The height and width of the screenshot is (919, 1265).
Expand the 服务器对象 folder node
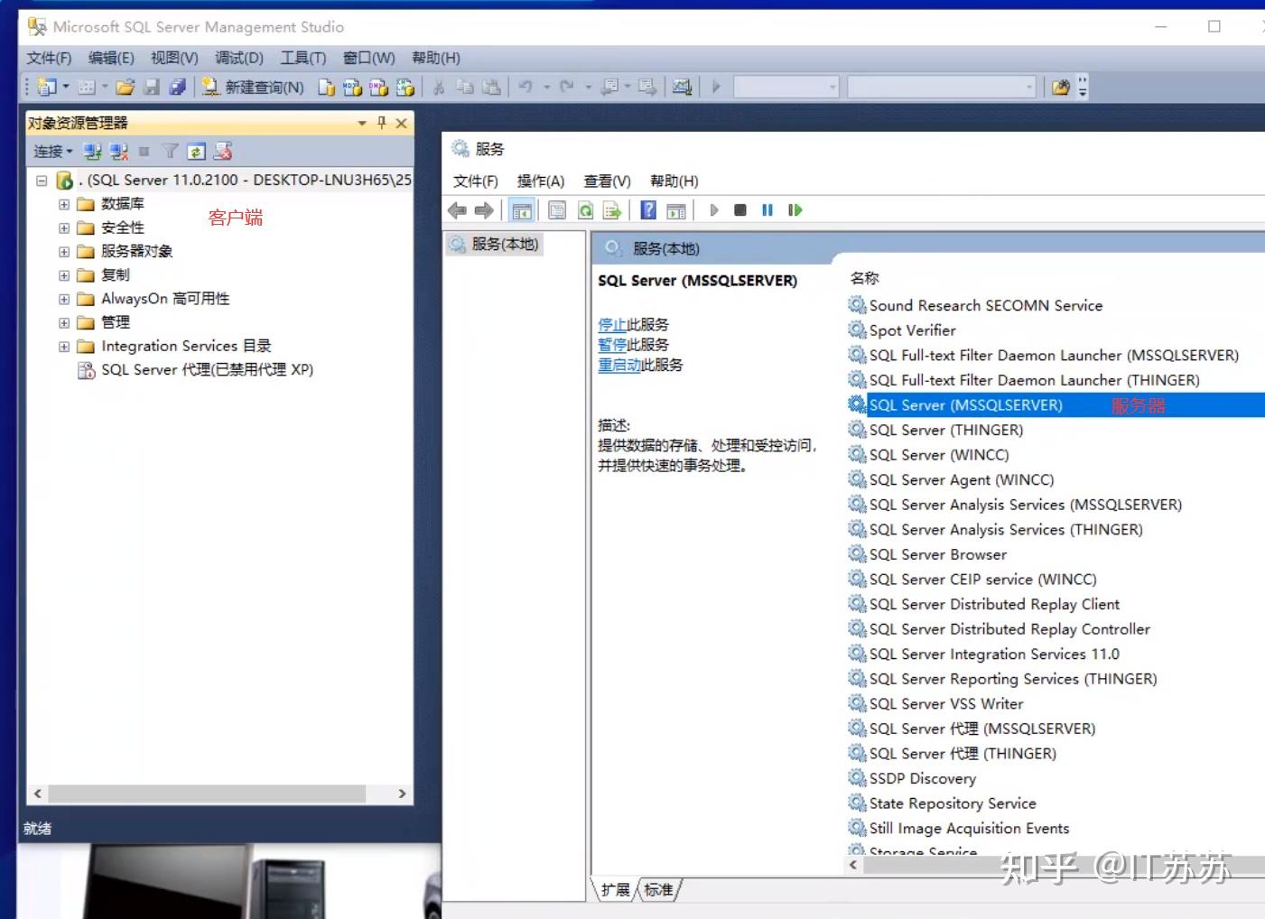click(x=64, y=251)
